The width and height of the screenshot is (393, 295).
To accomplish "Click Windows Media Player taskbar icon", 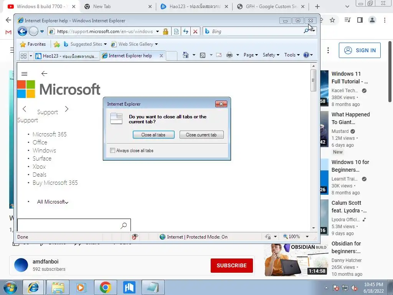I will 81,287.
